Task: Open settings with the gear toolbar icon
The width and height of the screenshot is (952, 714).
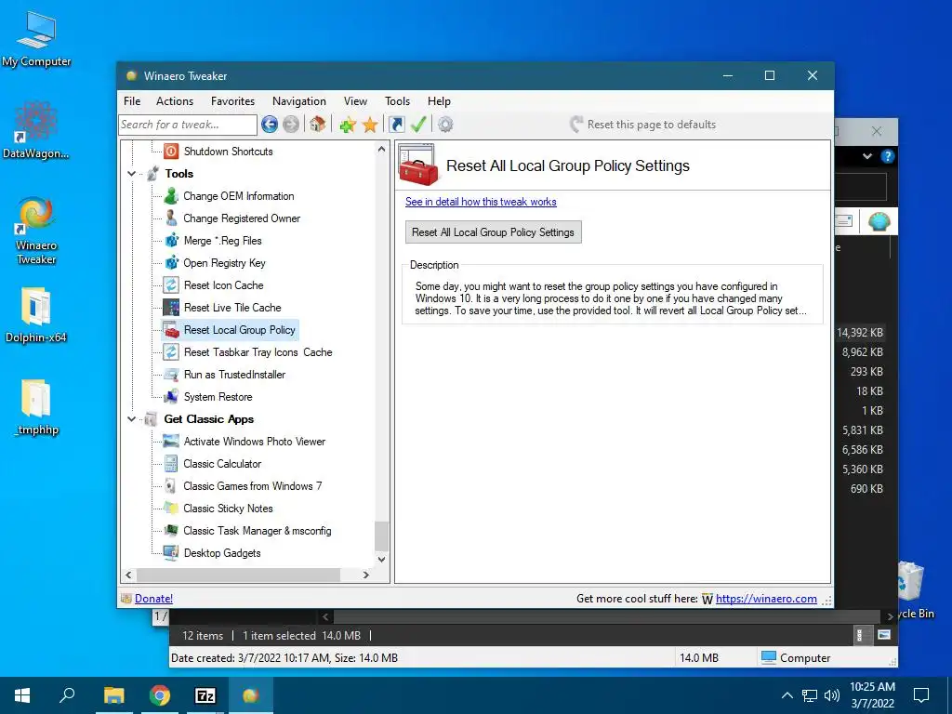Action: click(445, 125)
